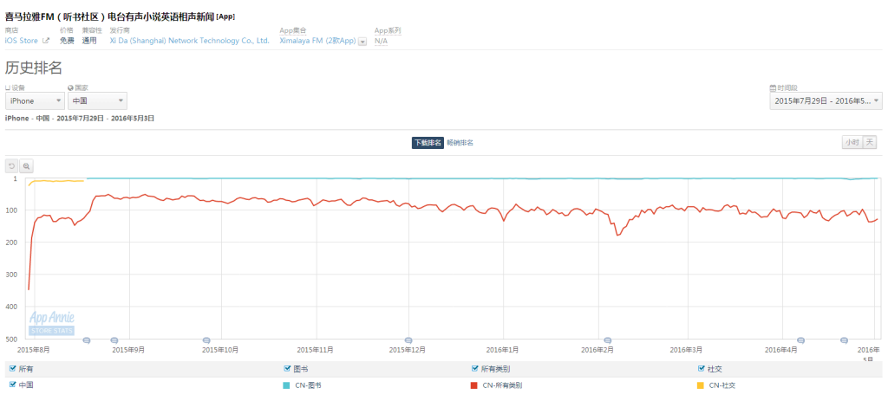Open the Ximalaya FM (2款App) link
888x401 pixels.
pyautogui.click(x=317, y=41)
